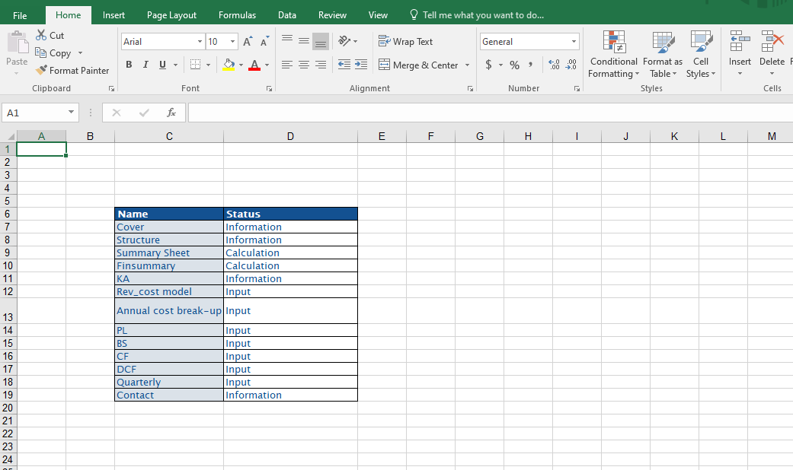Screen dimensions: 793x470
Task: Open fill color palette arrow
Action: pyautogui.click(x=241, y=65)
